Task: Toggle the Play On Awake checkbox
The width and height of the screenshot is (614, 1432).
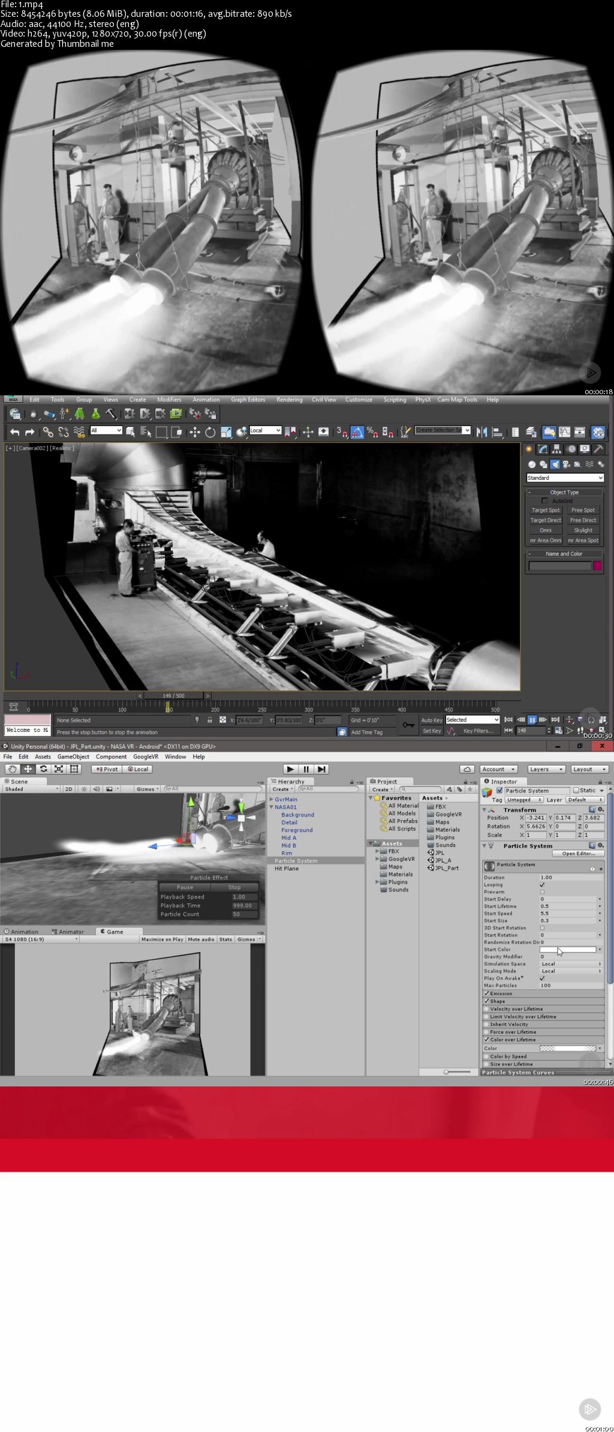Action: coord(542,978)
